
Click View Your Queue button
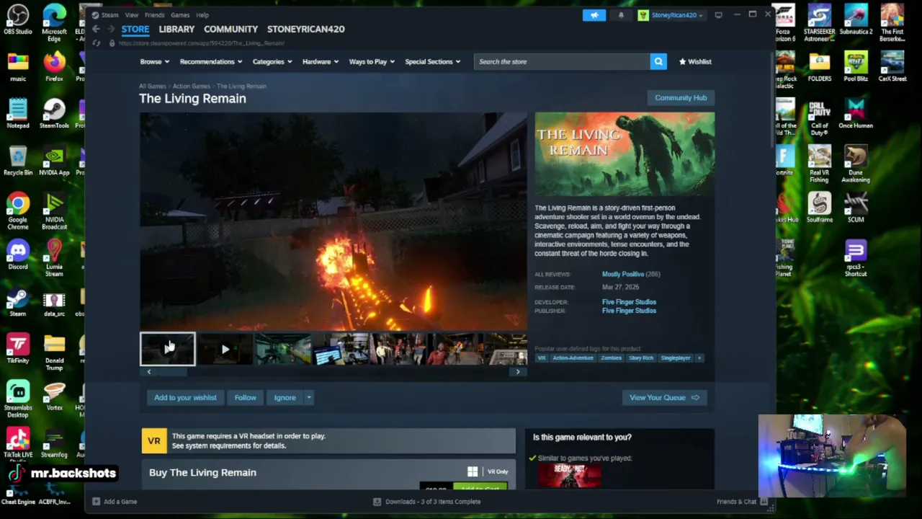coord(664,397)
